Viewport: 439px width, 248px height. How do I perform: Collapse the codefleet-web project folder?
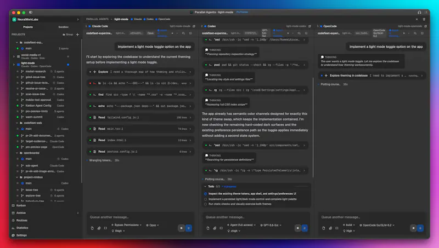point(17,123)
